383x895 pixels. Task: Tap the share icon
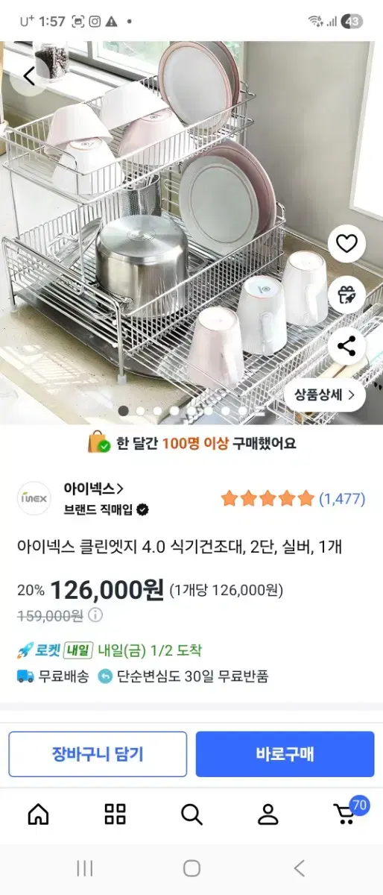point(346,345)
